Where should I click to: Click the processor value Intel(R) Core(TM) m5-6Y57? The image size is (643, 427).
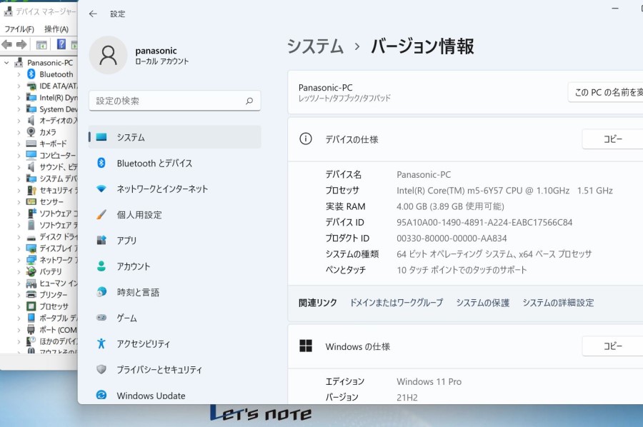(x=504, y=191)
